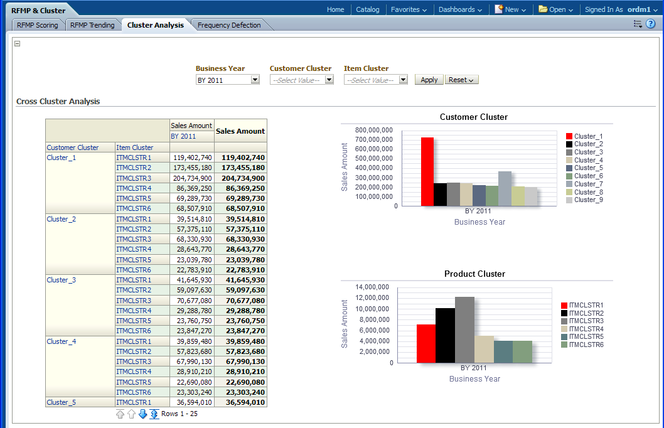The image size is (664, 428).
Task: Open the Reset options dropdown
Action: [x=461, y=80]
